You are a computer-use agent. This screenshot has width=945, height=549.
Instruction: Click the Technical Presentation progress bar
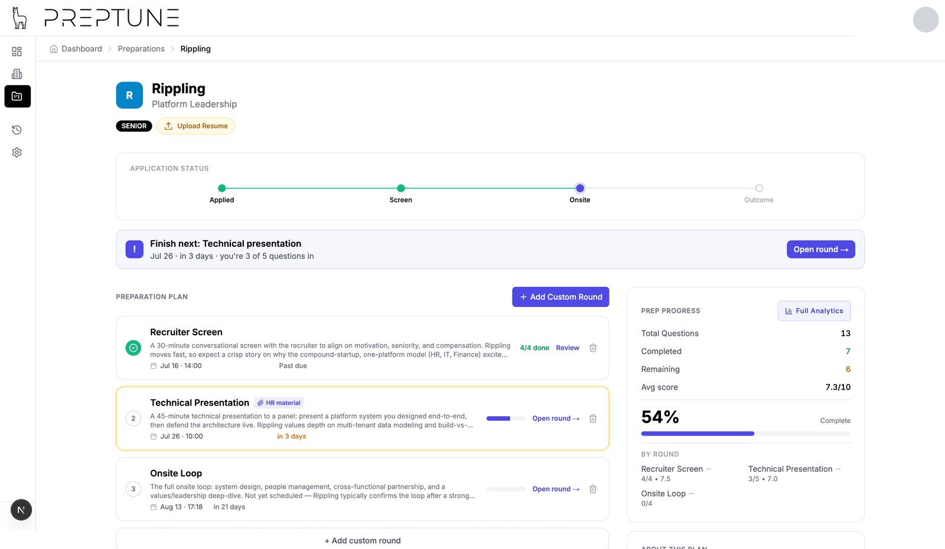pos(506,419)
